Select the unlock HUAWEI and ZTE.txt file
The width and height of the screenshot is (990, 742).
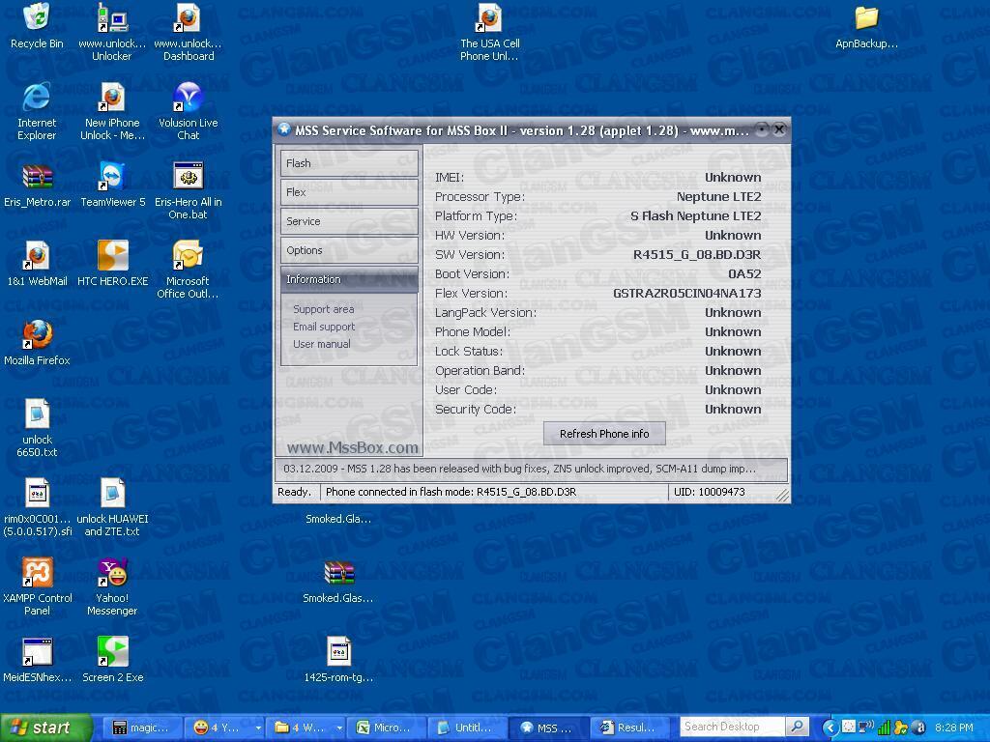112,493
